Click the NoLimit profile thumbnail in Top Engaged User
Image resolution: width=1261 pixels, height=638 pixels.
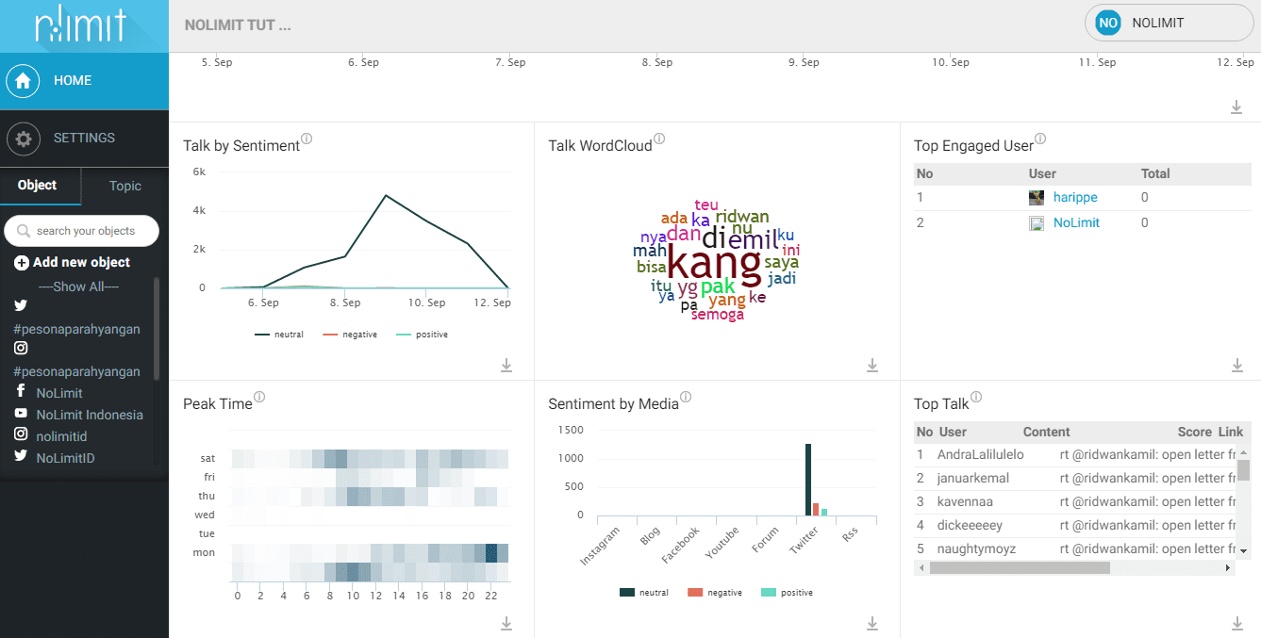coord(1037,223)
